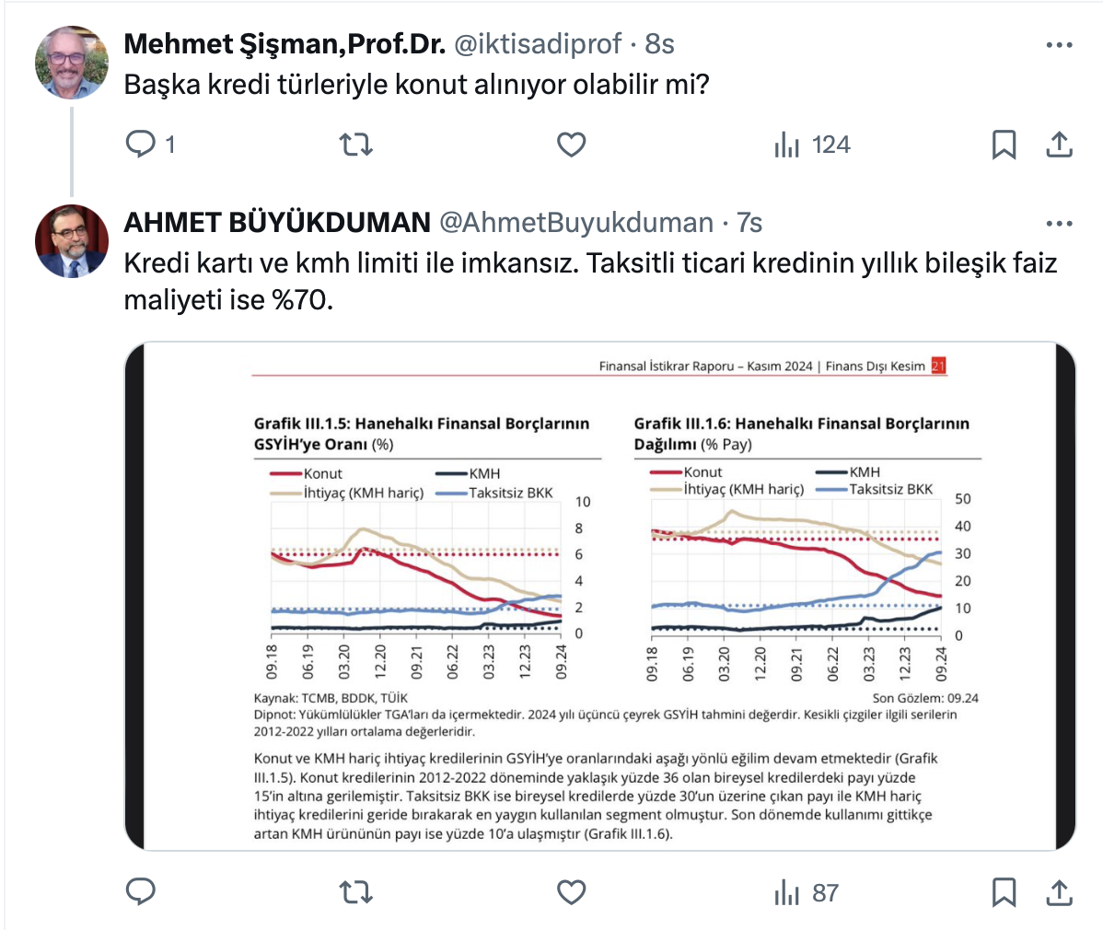Image resolution: width=1103 pixels, height=930 pixels.
Task: Enlarge the attached household debt chart image
Action: click(600, 596)
